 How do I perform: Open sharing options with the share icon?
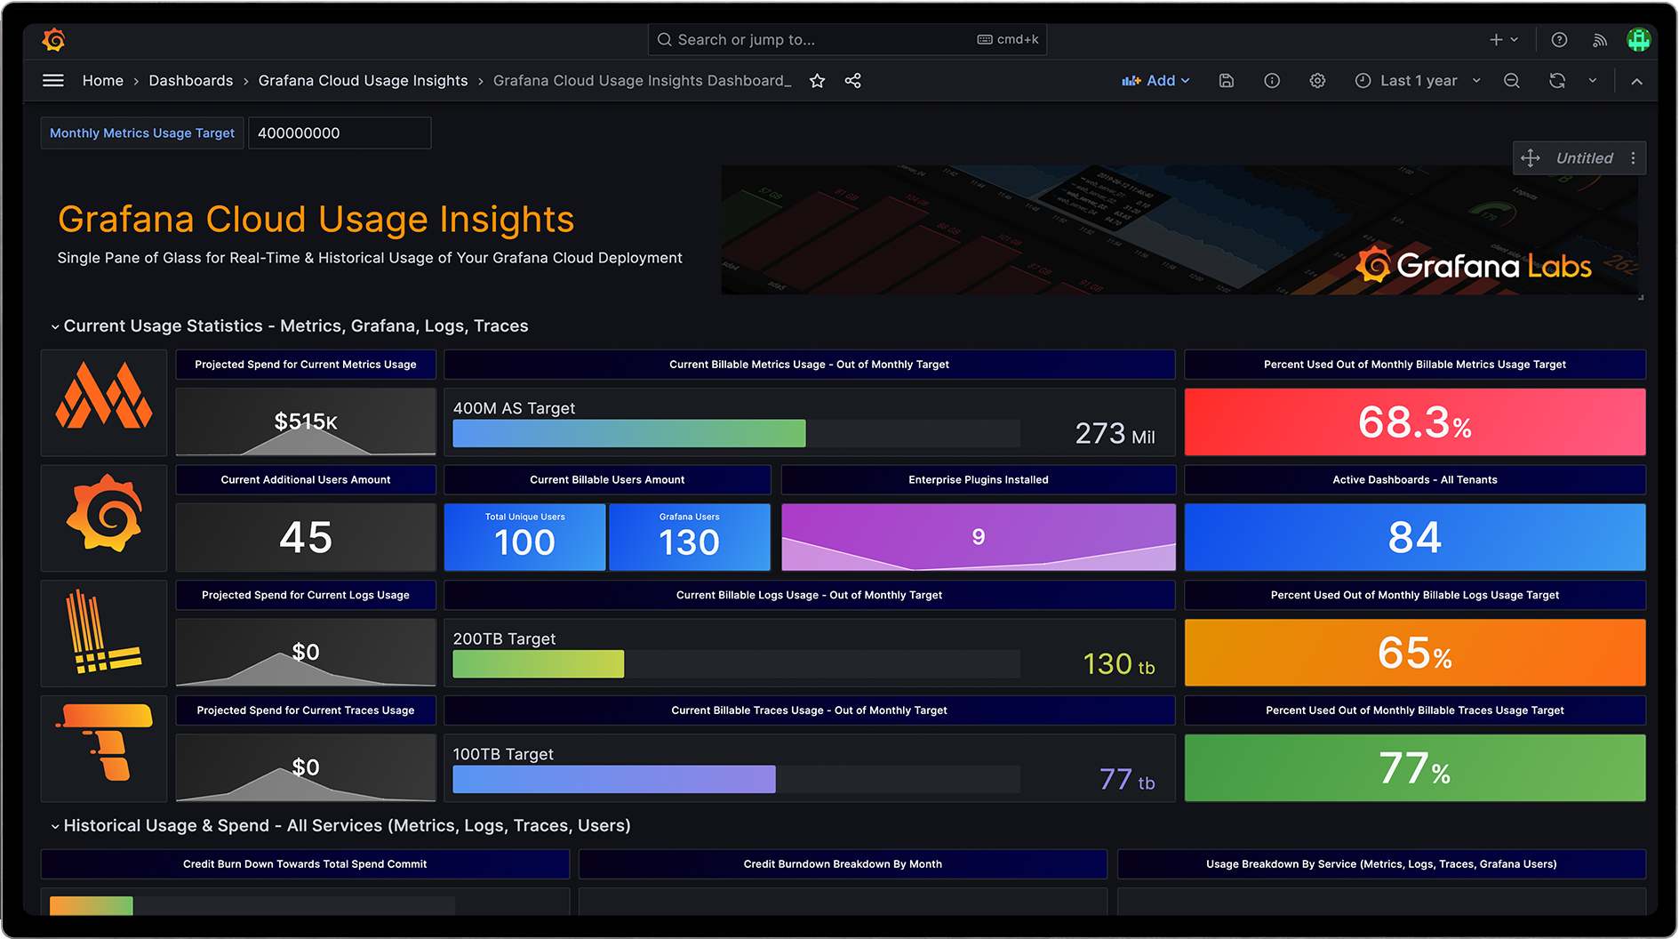coord(852,80)
